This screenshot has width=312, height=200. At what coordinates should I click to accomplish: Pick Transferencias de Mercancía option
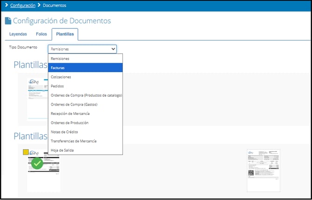[85, 141]
